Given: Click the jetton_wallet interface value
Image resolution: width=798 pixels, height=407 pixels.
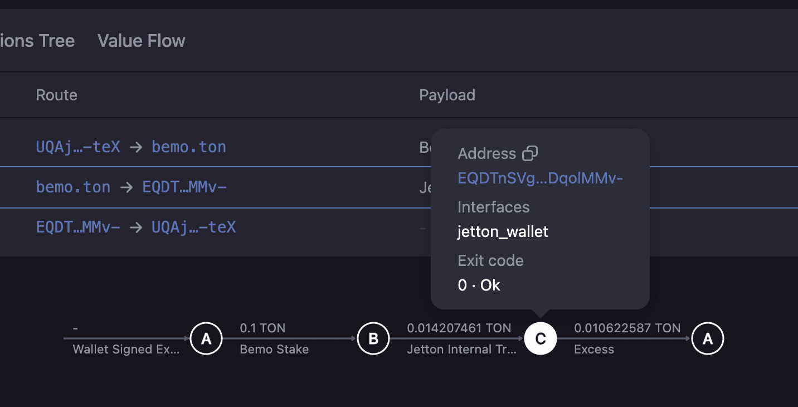Looking at the screenshot, I should click(x=503, y=231).
